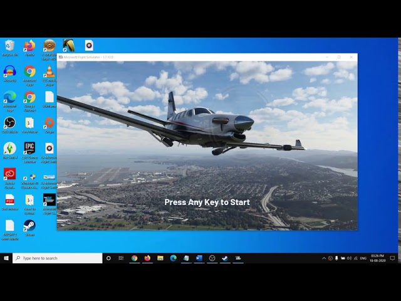Open the Windows 10 Update Assistant shortcut
This screenshot has width=401, height=301.
point(29,181)
